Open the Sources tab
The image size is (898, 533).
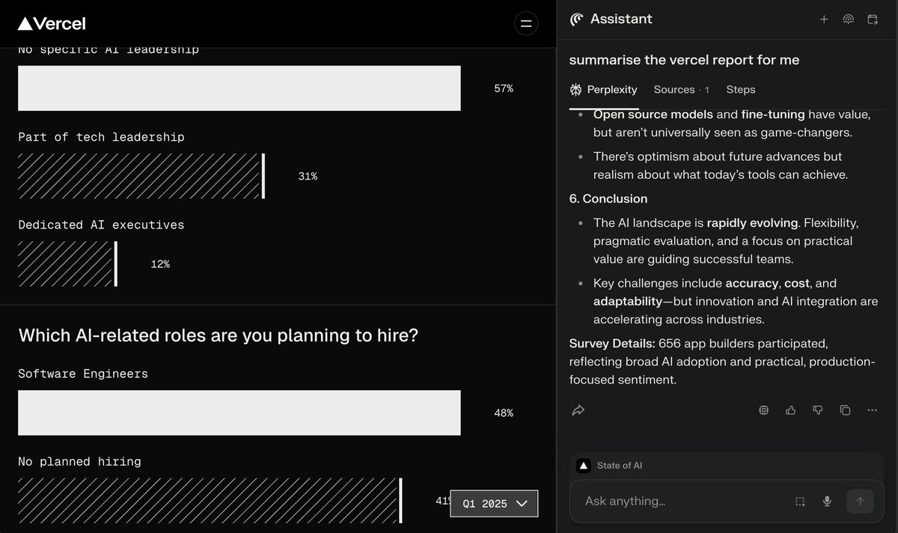(681, 90)
